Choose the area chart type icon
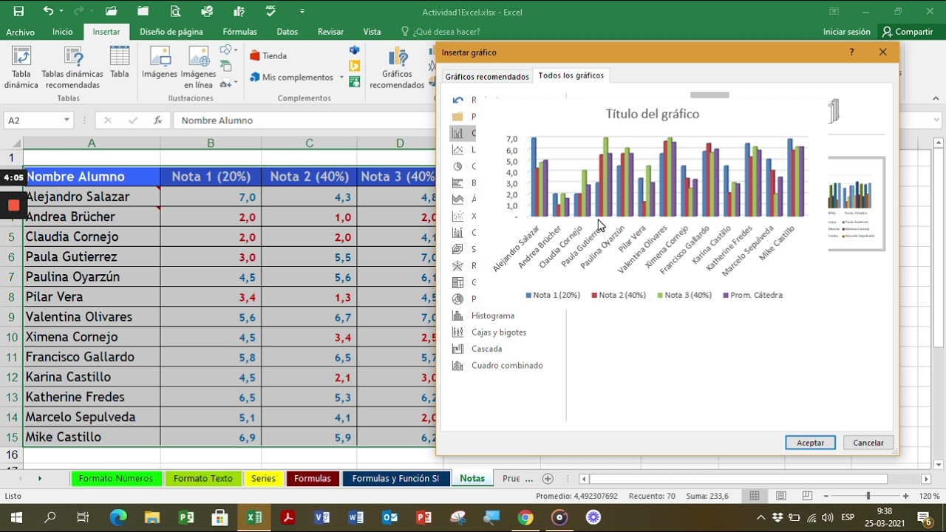This screenshot has height=532, width=946. [457, 199]
